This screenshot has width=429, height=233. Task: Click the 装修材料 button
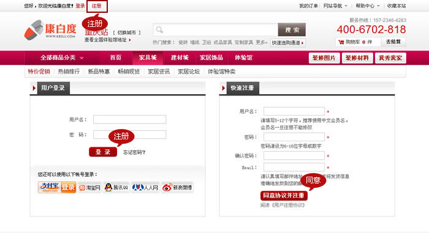tap(357, 58)
